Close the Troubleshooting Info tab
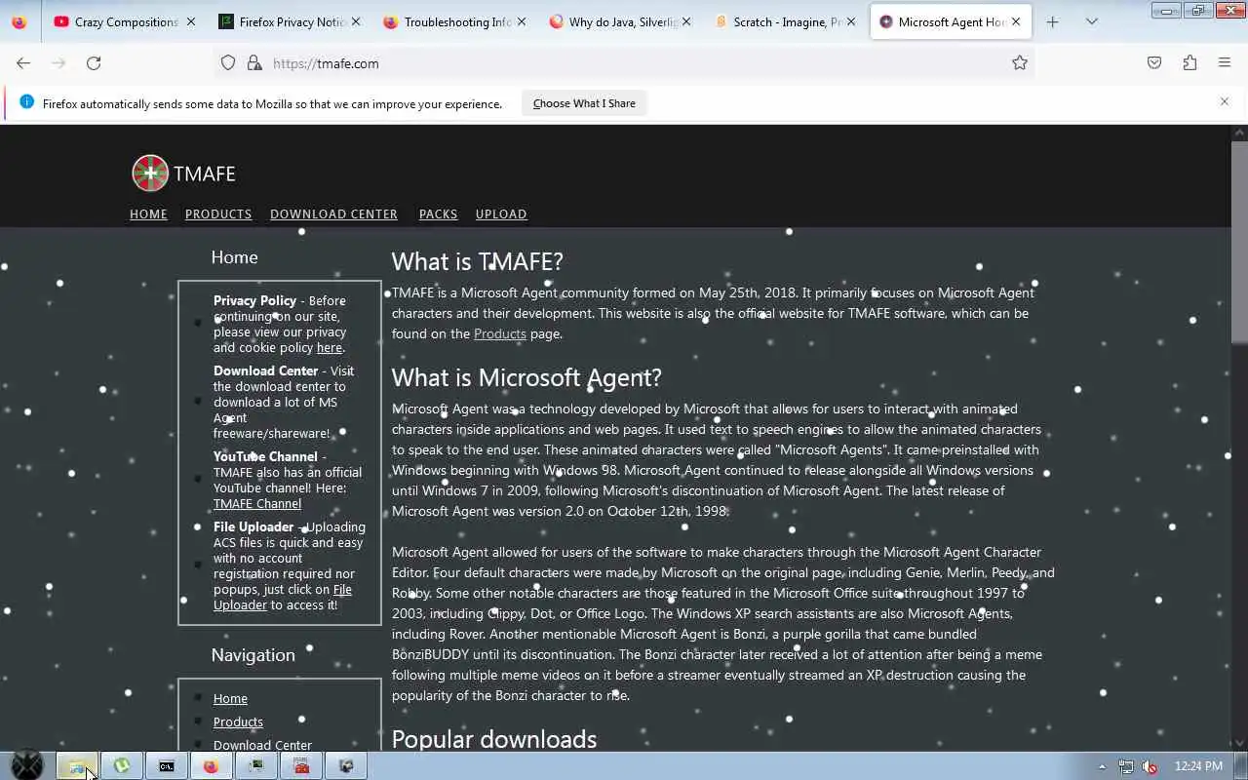 [522, 21]
